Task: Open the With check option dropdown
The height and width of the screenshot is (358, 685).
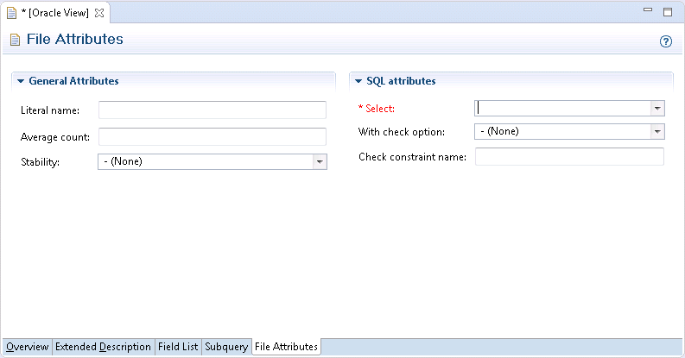Action: coord(657,132)
